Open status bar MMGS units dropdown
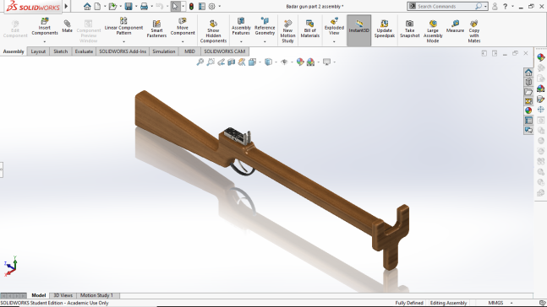547x307 pixels. coord(511,303)
